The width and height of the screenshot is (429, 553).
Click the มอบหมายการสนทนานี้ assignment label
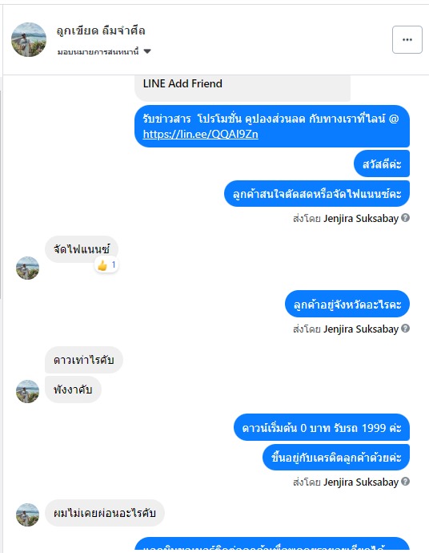point(98,52)
